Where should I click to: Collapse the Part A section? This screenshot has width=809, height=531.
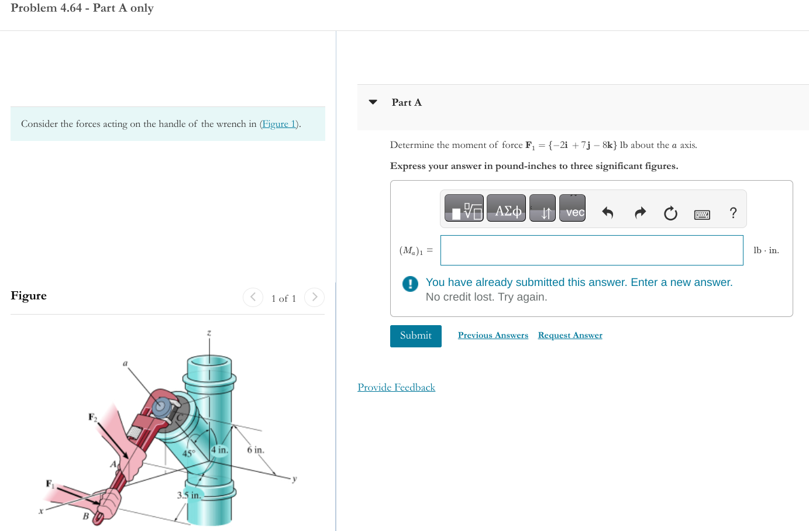tap(373, 102)
